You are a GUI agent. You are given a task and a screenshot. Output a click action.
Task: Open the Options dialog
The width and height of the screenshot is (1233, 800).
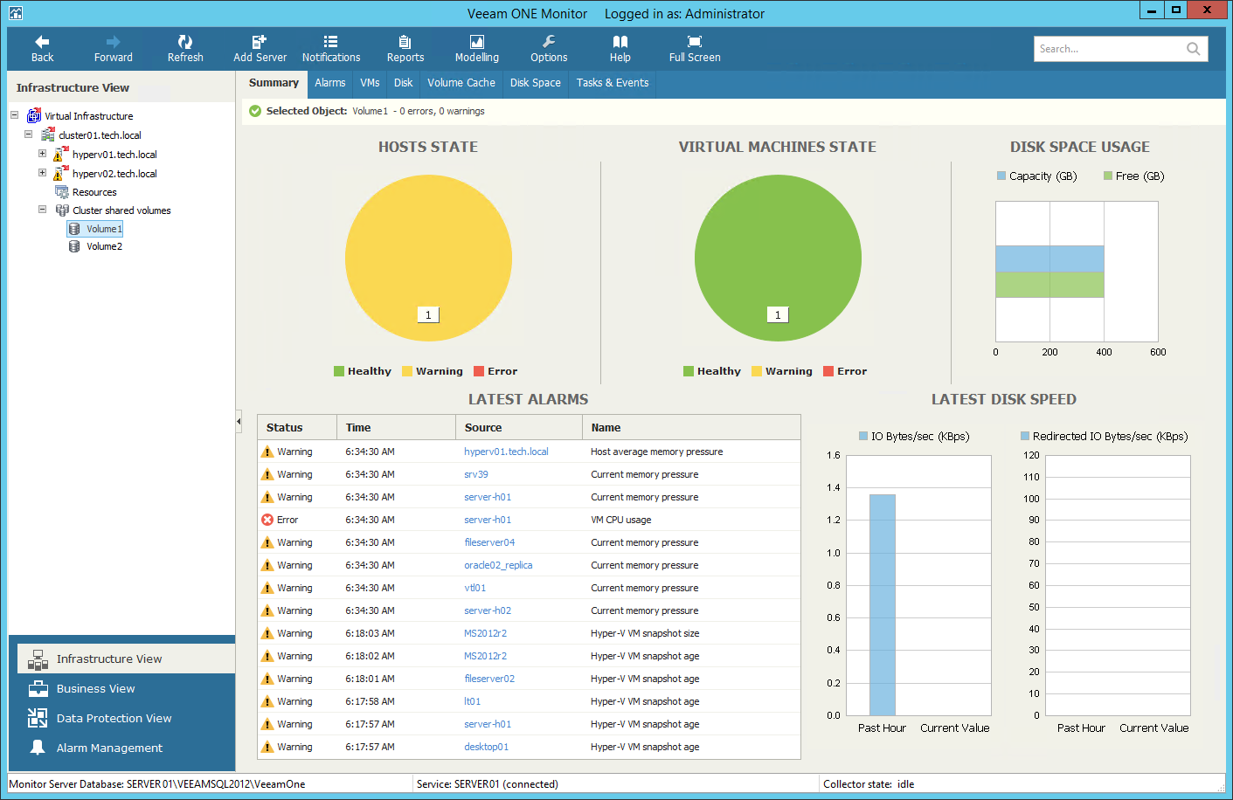point(549,49)
